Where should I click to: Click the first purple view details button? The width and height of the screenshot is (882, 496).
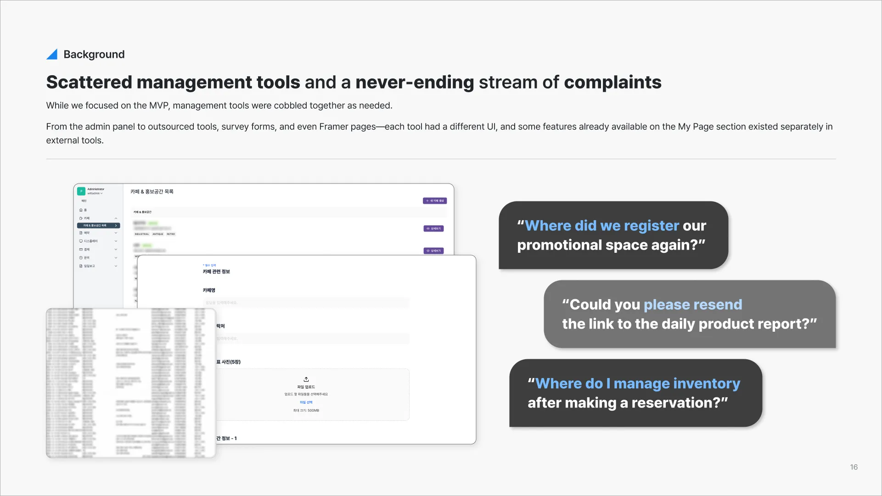pos(433,228)
